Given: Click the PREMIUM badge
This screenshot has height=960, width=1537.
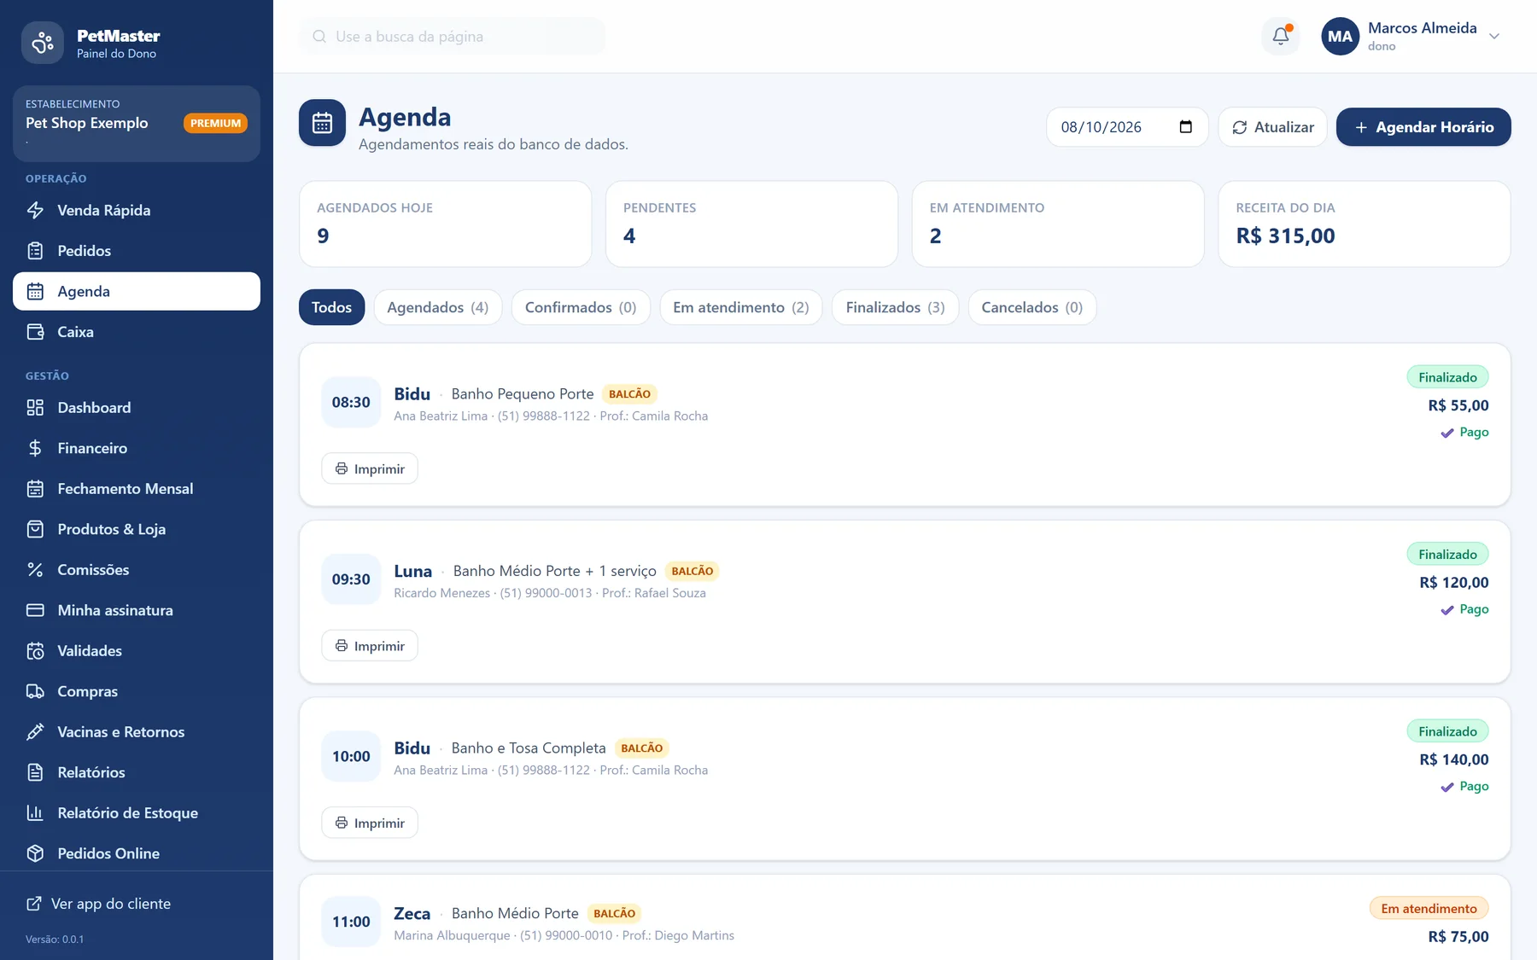Looking at the screenshot, I should [215, 123].
